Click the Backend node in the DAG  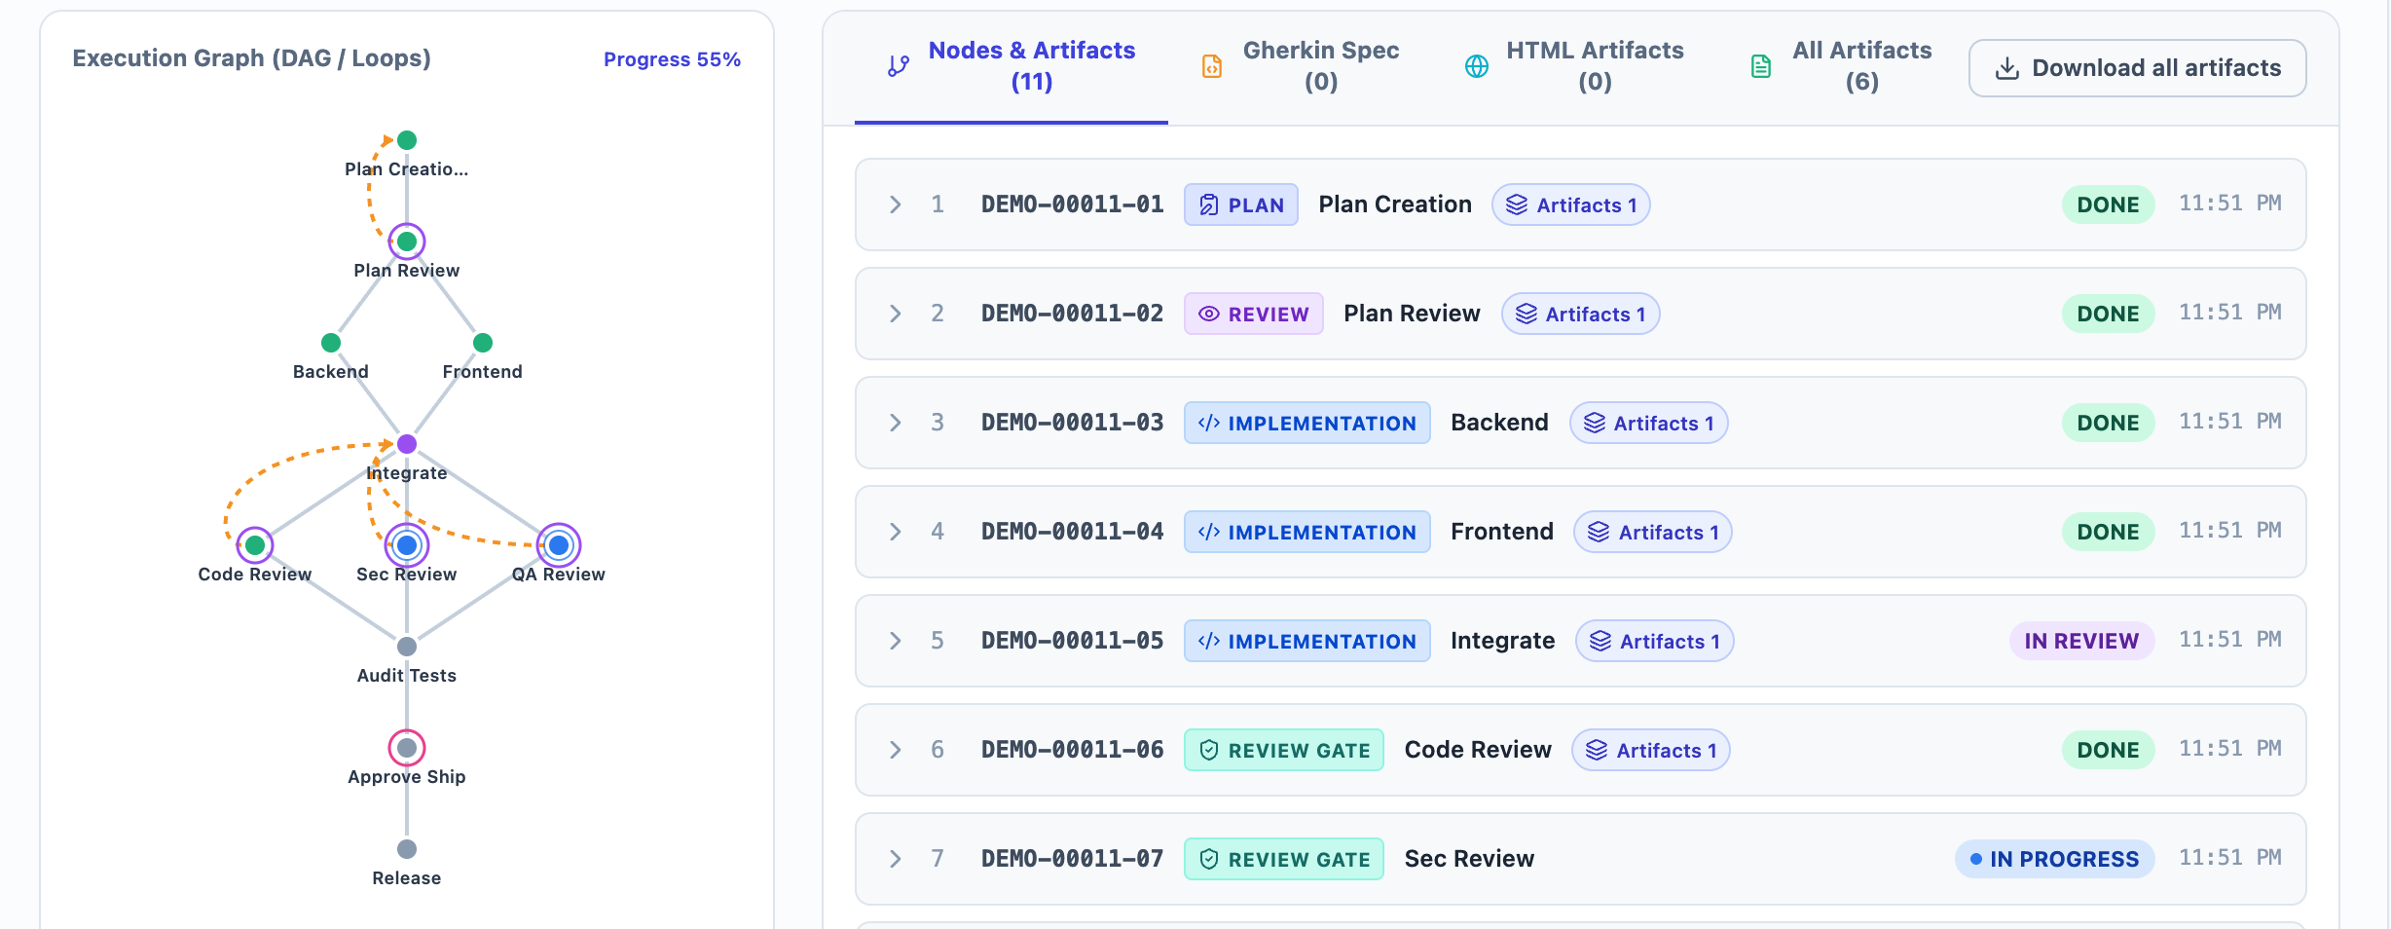coord(331,343)
